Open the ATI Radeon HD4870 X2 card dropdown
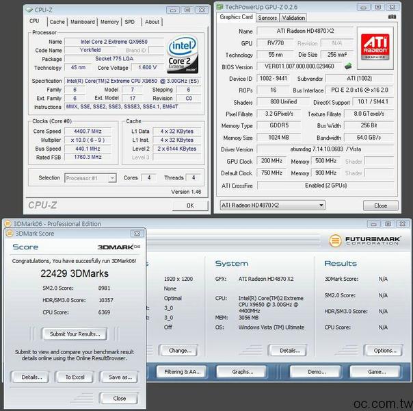413x411 pixels. 272,205
